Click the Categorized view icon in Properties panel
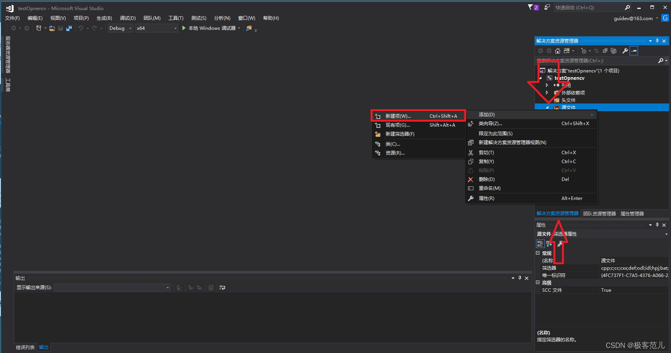Image resolution: width=671 pixels, height=353 pixels. tap(540, 244)
